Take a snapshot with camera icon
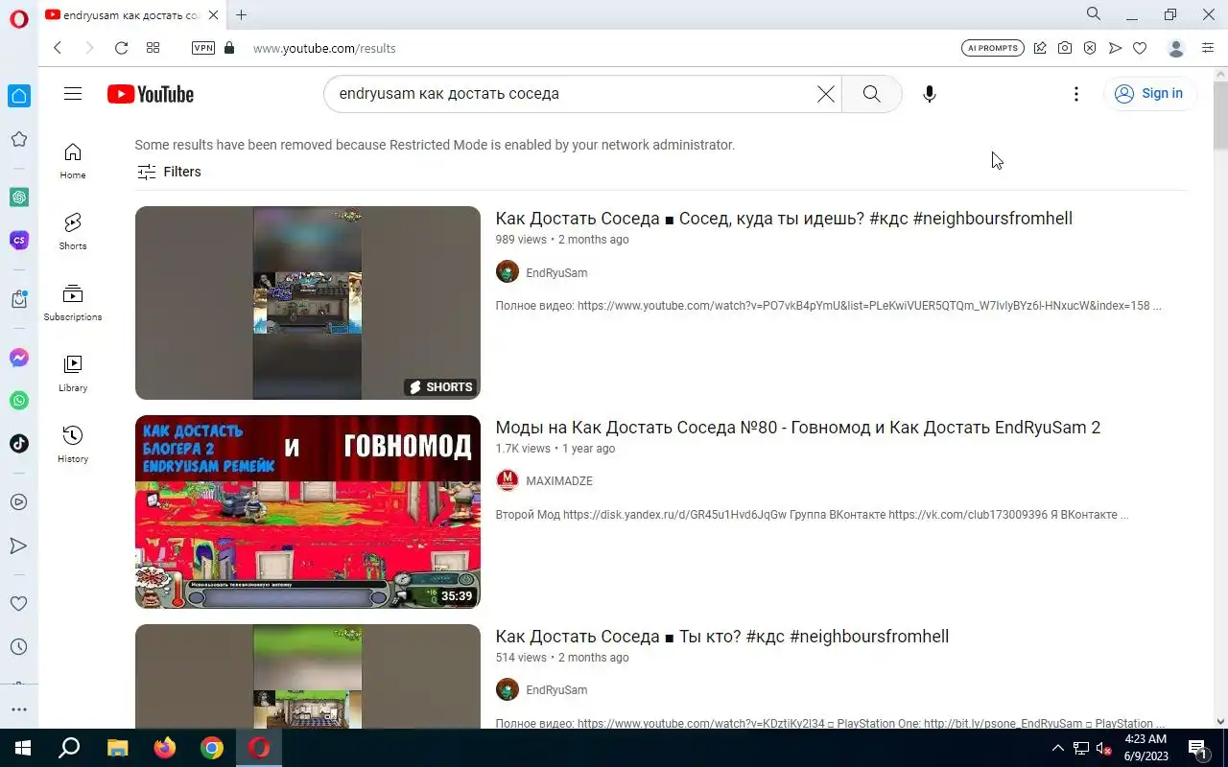This screenshot has height=767, width=1228. tap(1065, 48)
